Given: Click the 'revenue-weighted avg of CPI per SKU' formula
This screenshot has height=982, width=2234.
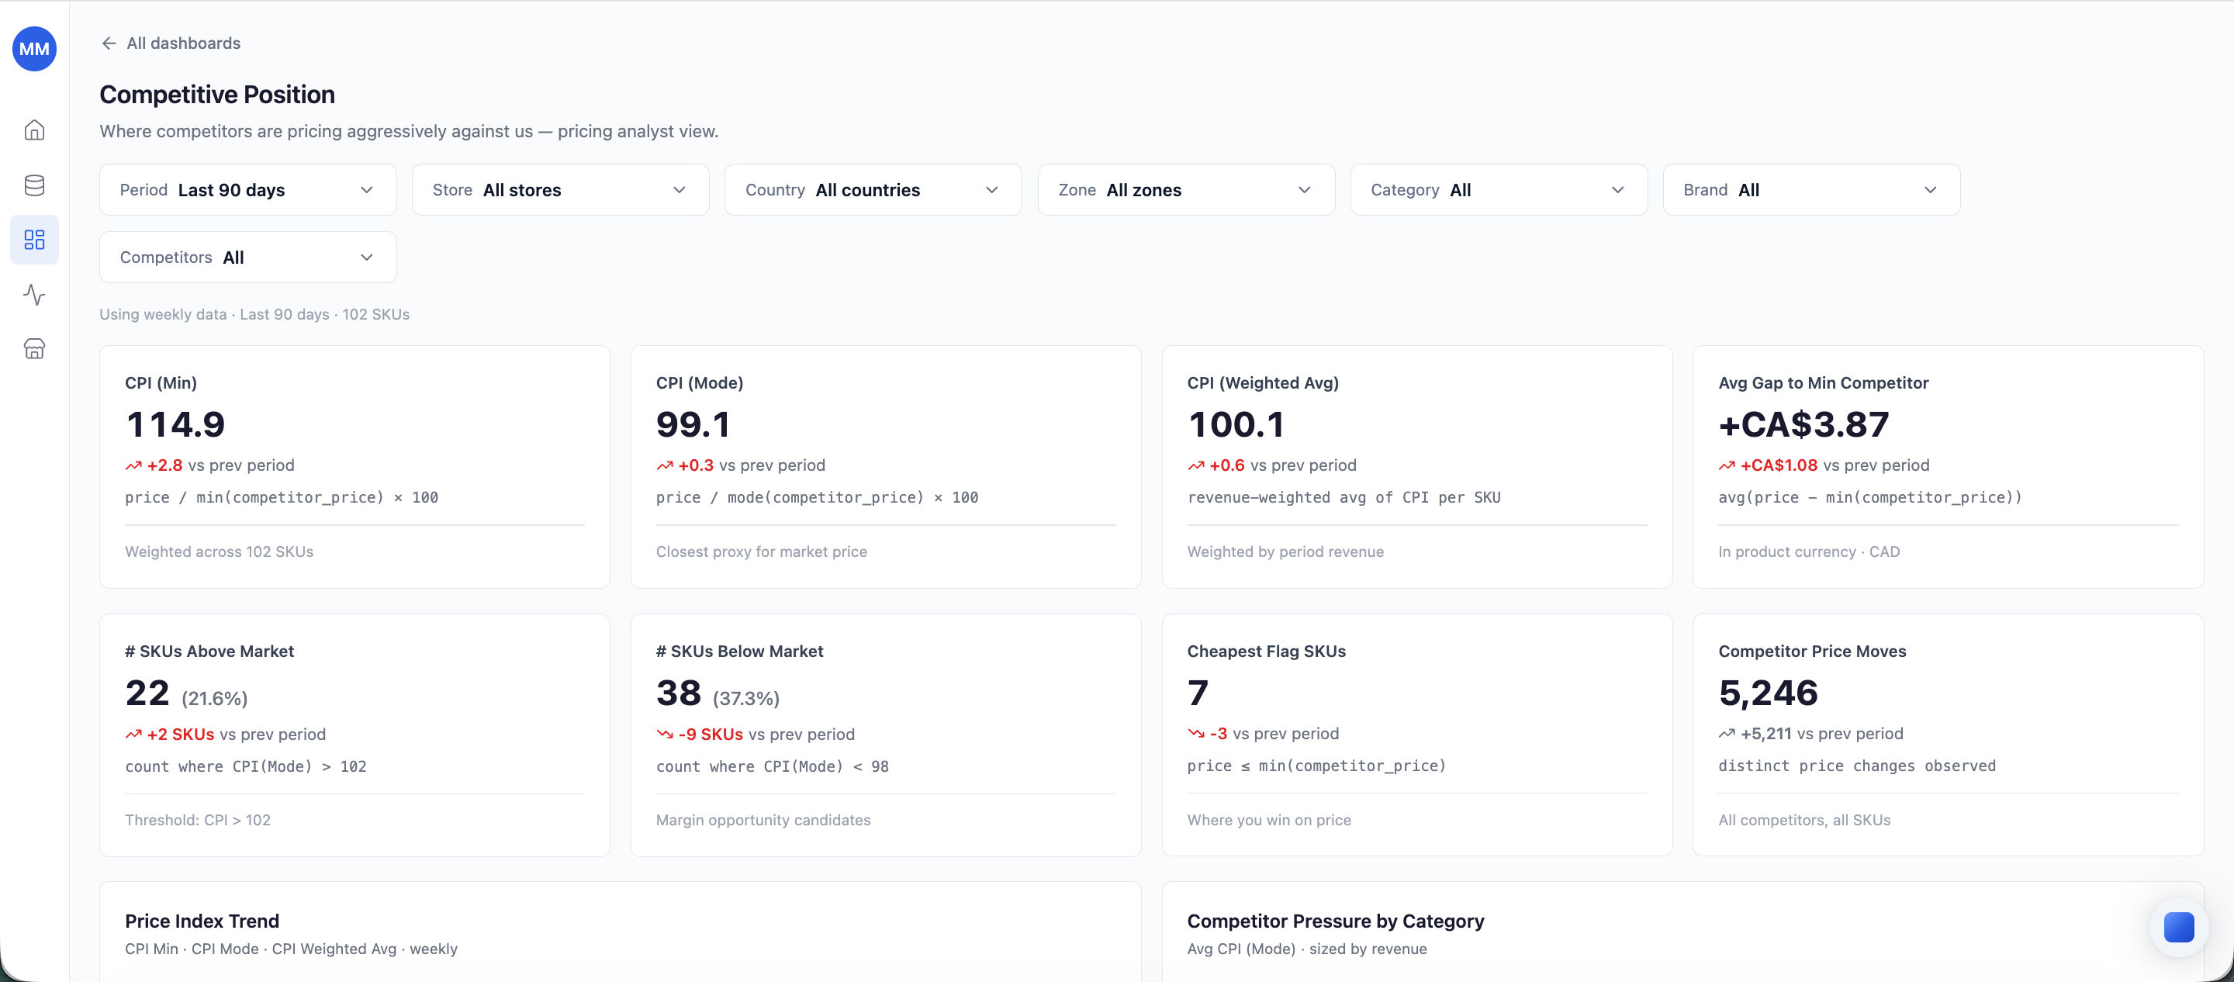Looking at the screenshot, I should pos(1344,498).
